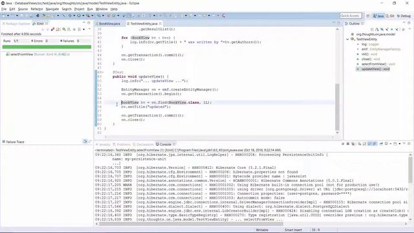
Task: Open the File menu
Action: tap(4, 9)
